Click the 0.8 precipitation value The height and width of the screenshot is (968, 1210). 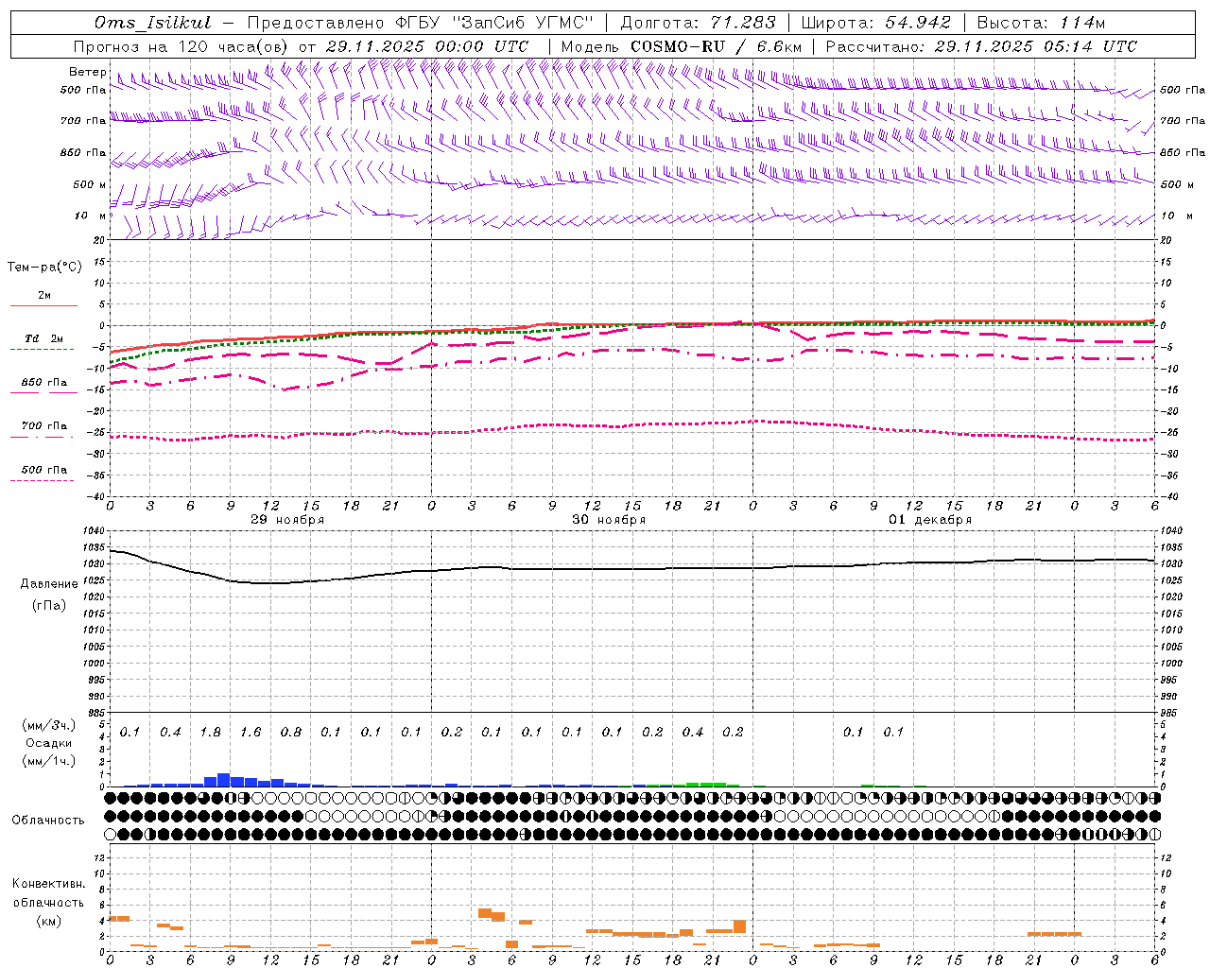click(x=291, y=733)
